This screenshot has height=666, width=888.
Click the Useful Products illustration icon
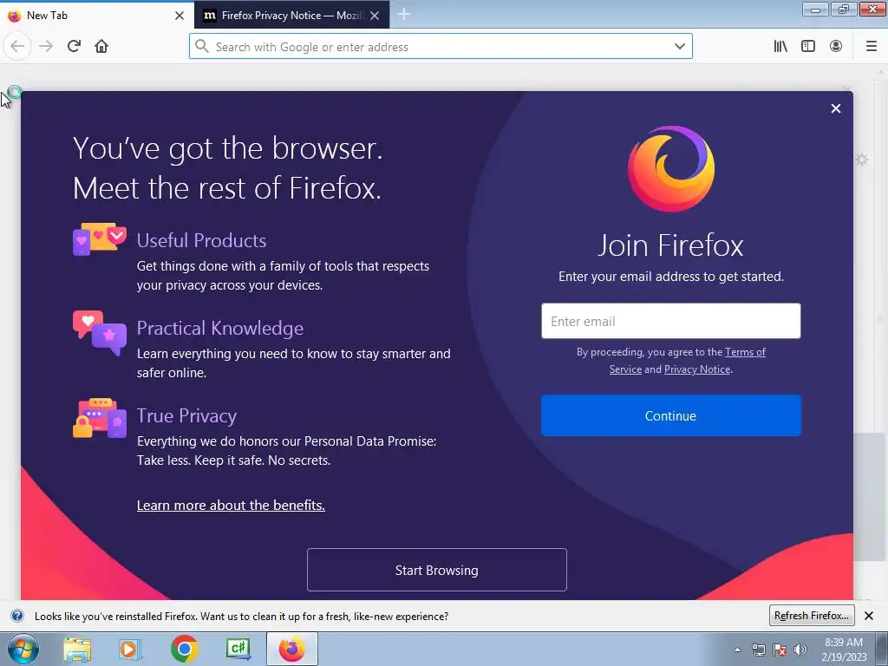tap(100, 238)
